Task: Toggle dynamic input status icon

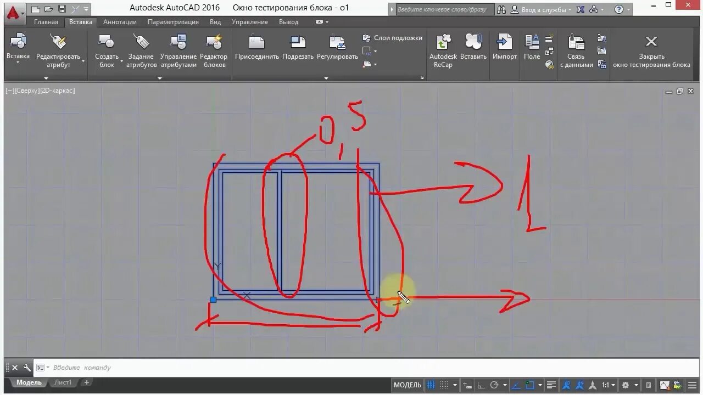Action: click(467, 385)
